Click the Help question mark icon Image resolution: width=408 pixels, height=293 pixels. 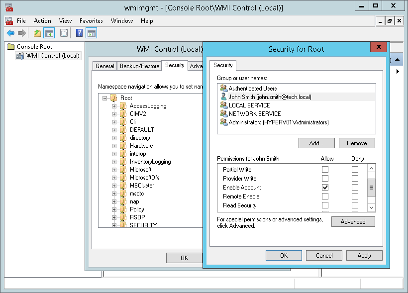click(80, 33)
